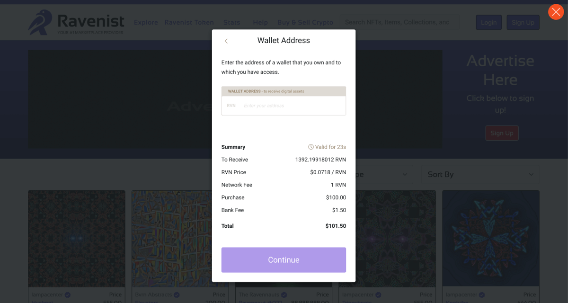Image resolution: width=568 pixels, height=303 pixels.
Task: Click the verified badge on the last lampacenter card
Action: click(x=482, y=295)
